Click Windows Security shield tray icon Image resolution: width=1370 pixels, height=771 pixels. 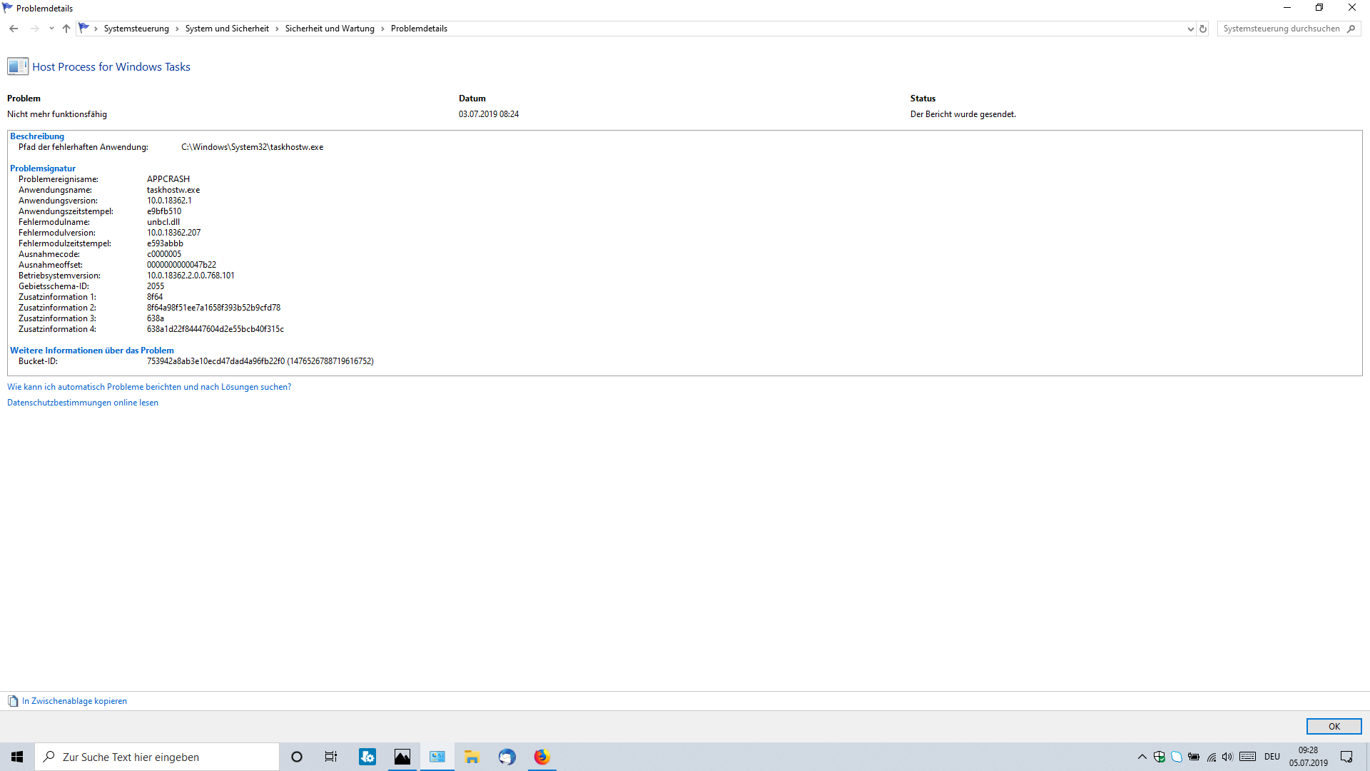tap(1160, 757)
